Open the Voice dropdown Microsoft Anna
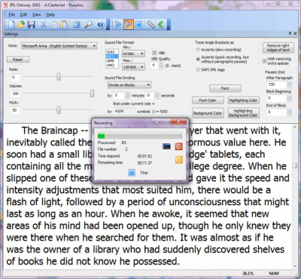The height and width of the screenshot is (279, 301). [x=59, y=46]
